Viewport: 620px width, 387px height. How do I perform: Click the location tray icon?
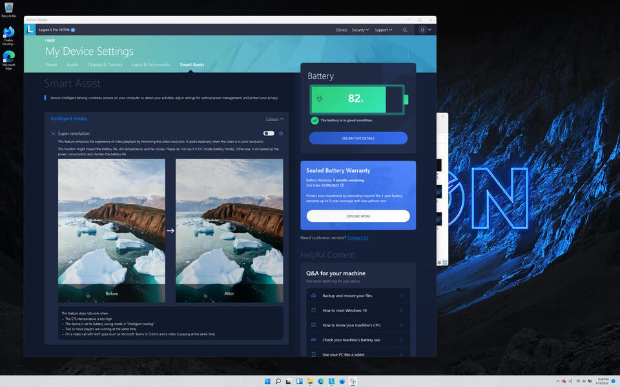[x=570, y=381]
